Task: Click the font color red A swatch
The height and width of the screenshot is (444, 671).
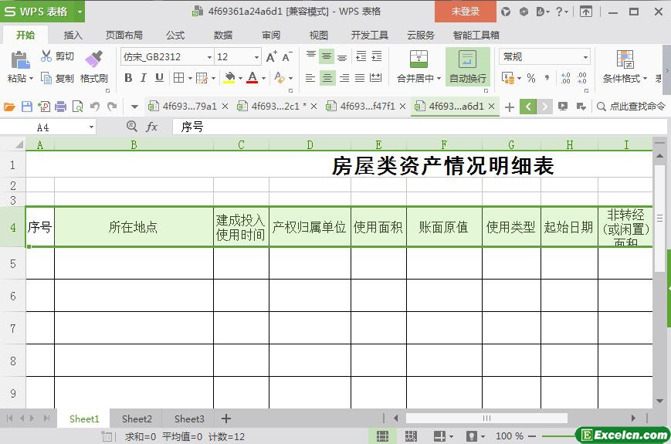Action: [252, 78]
